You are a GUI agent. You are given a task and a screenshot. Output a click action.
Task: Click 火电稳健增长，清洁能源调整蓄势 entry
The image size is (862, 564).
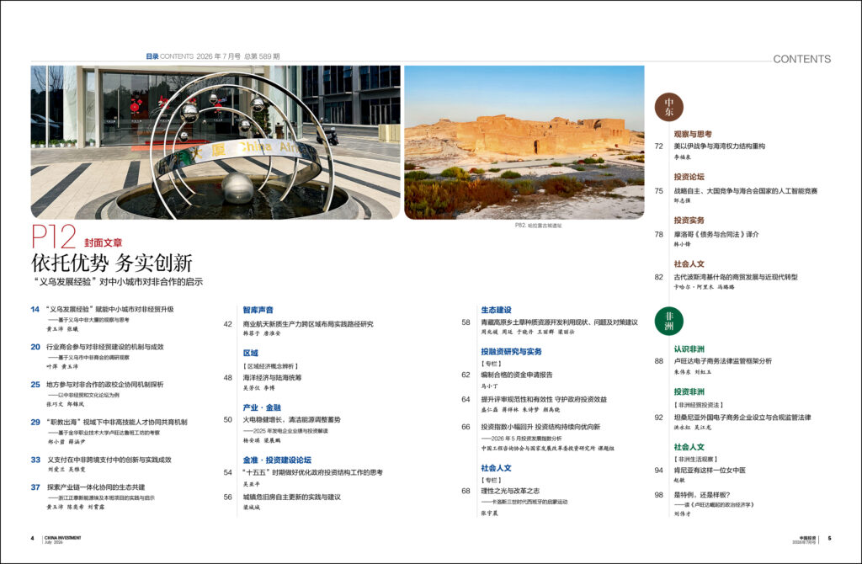[292, 419]
